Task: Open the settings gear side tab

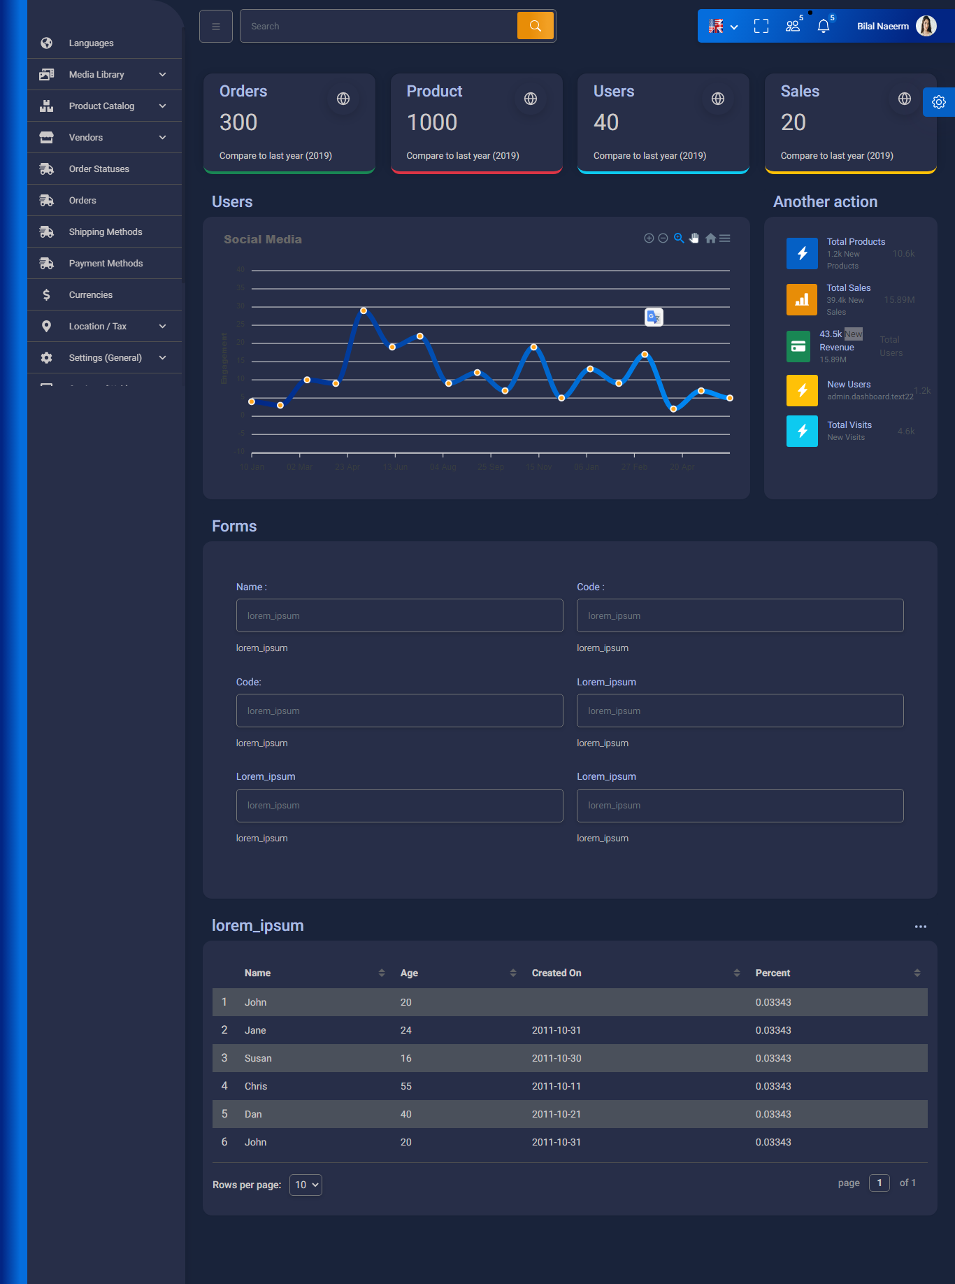Action: point(939,102)
